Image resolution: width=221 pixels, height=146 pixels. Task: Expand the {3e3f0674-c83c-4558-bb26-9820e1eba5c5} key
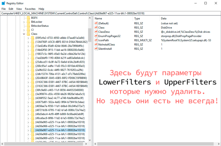pos(28,94)
